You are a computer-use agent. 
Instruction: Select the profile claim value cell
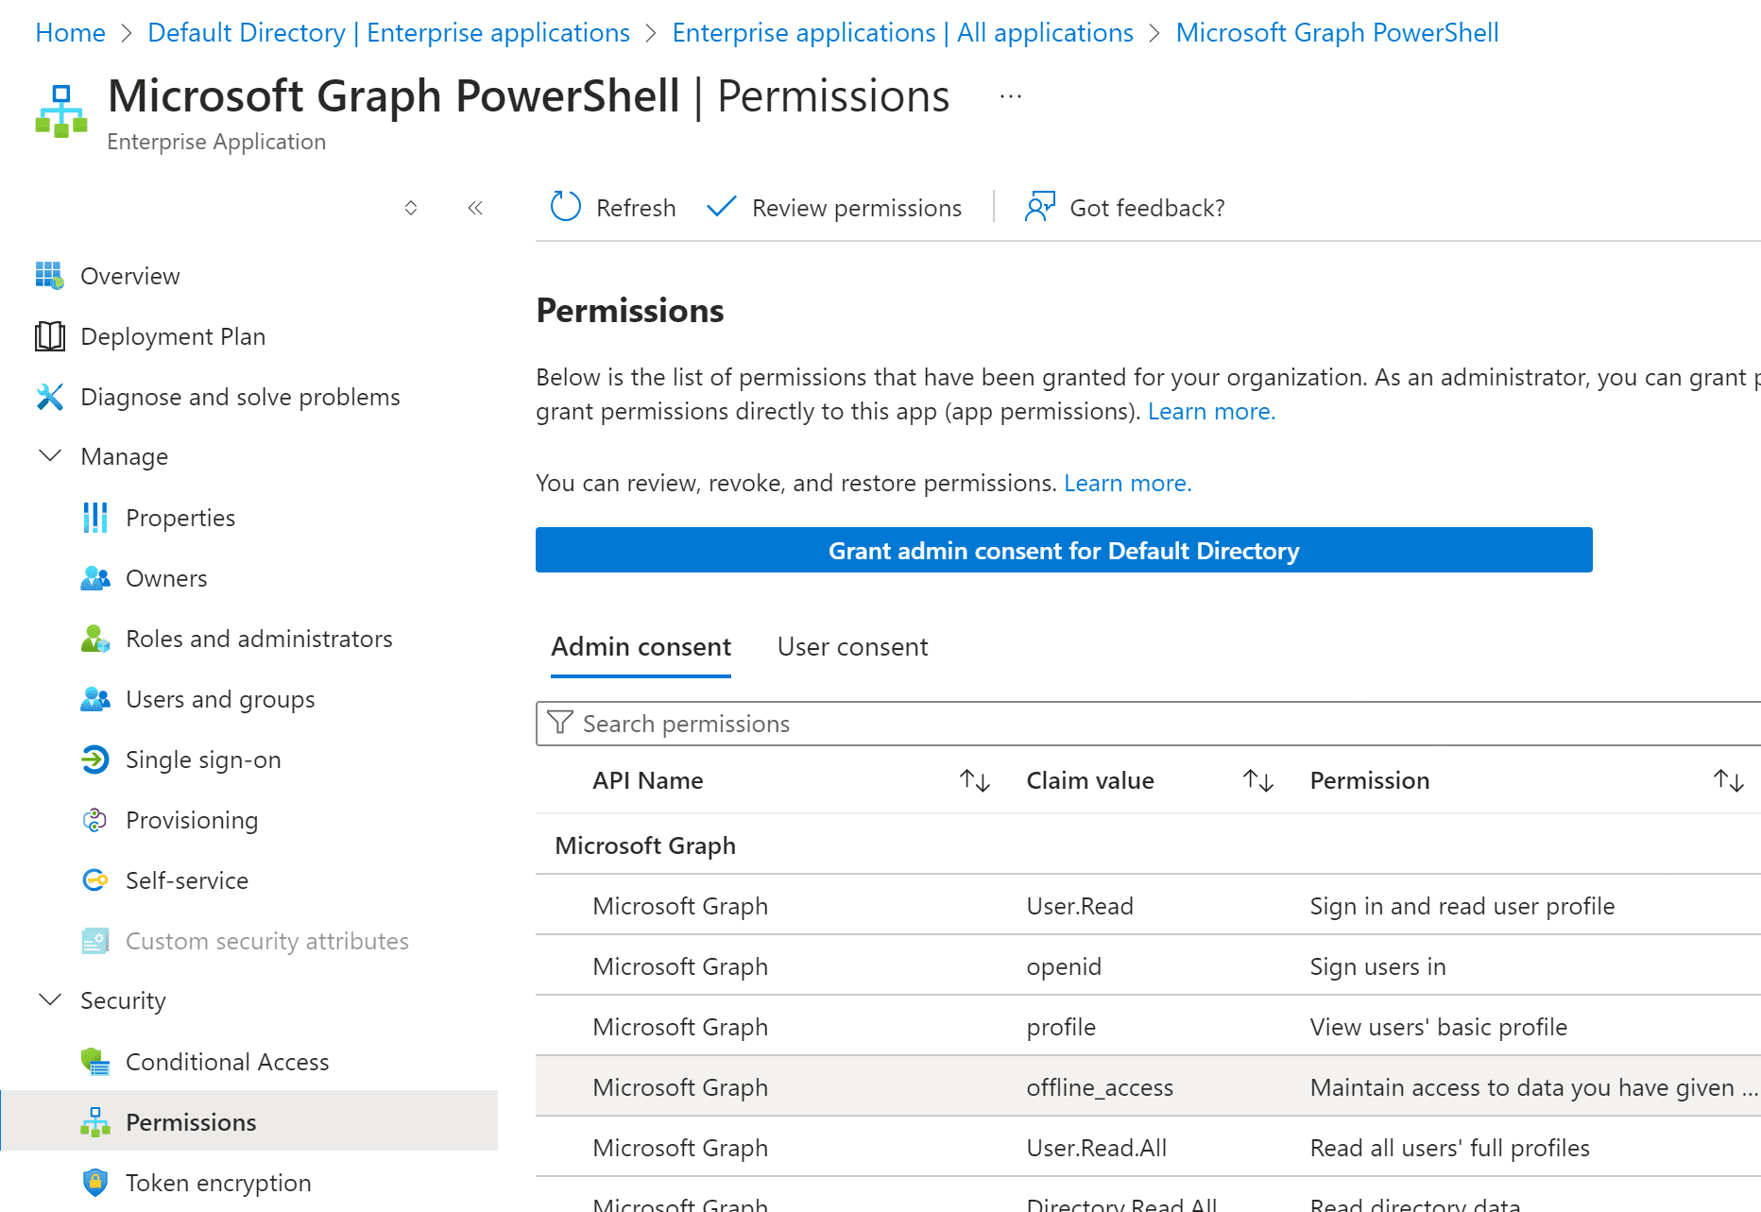[x=1061, y=1027]
